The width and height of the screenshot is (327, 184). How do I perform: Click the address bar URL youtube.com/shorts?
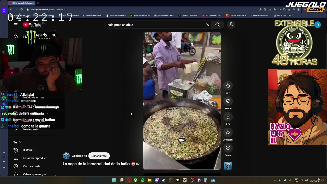tap(49, 10)
